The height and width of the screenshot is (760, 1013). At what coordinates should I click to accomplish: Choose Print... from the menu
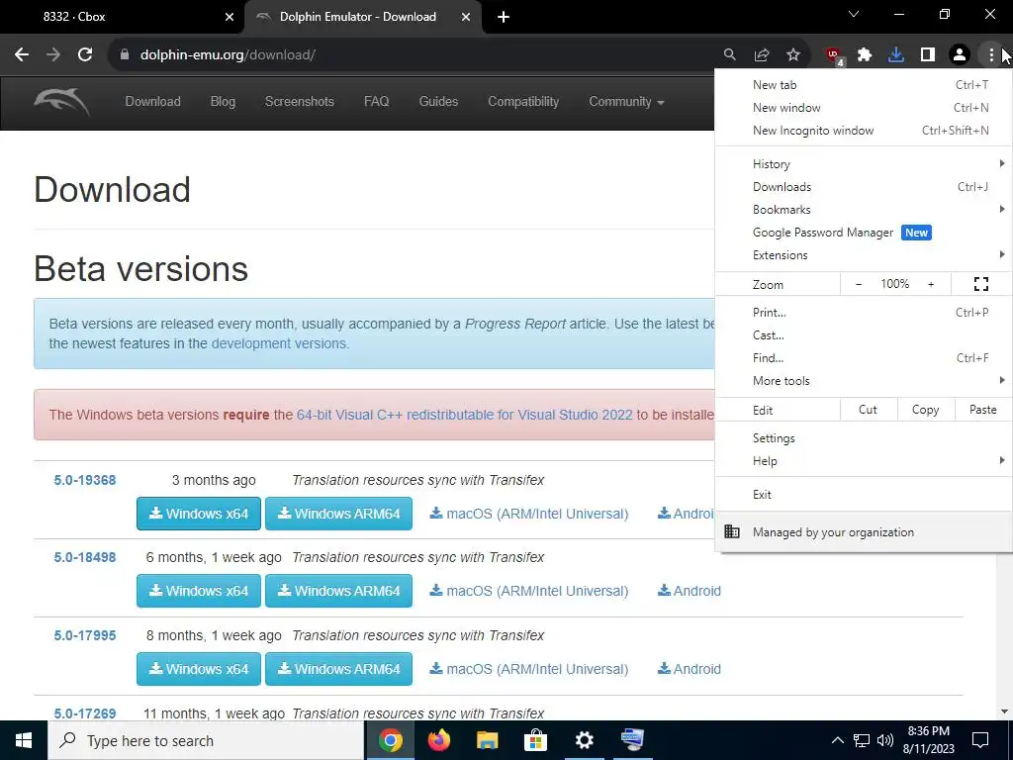coord(864,312)
